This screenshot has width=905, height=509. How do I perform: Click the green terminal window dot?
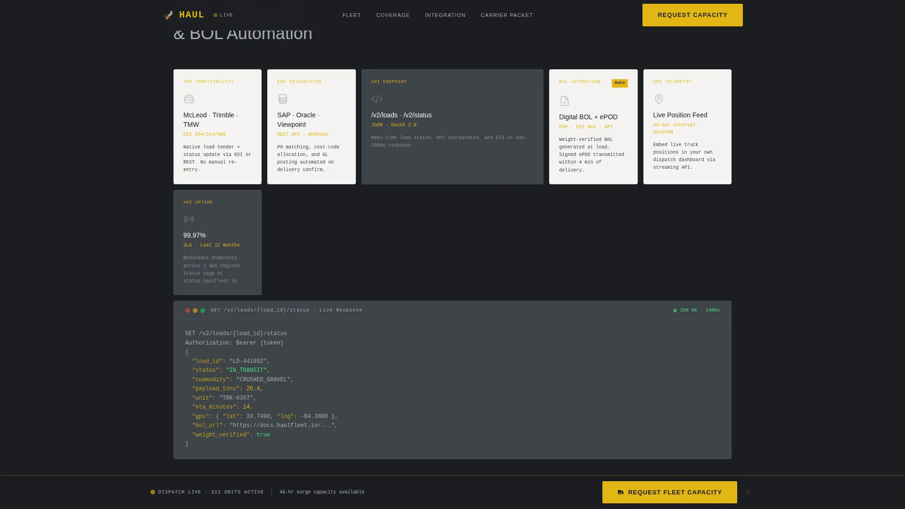203,311
